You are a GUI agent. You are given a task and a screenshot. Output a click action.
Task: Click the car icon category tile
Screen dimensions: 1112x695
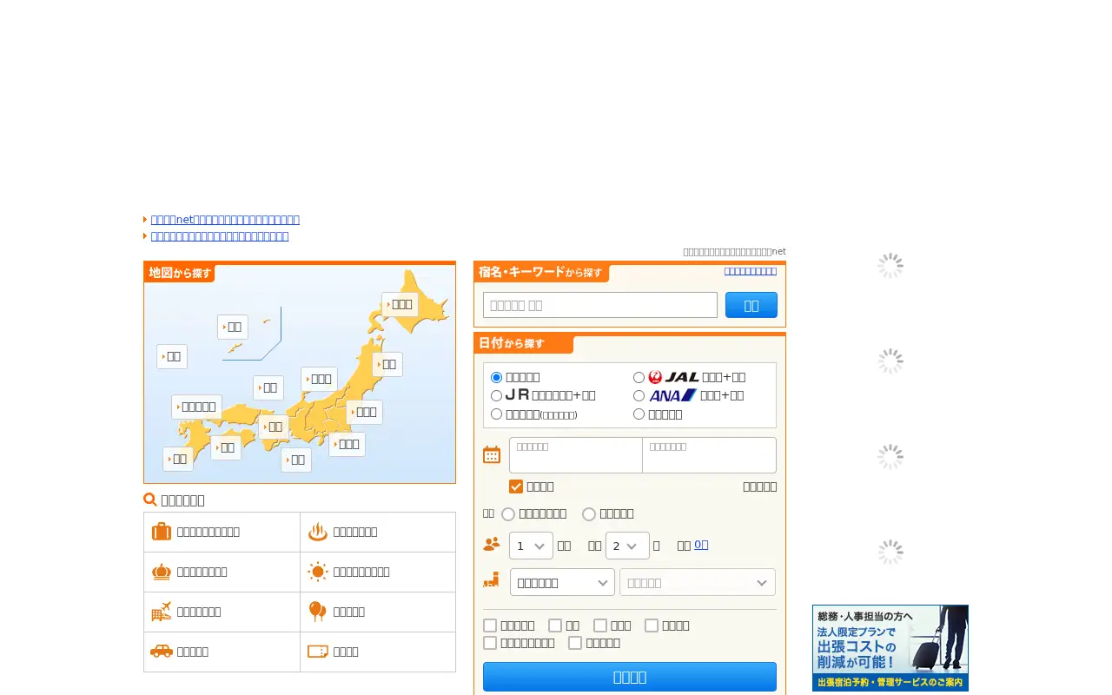pyautogui.click(x=222, y=652)
